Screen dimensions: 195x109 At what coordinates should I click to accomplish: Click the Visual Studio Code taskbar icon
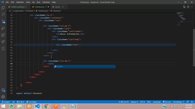(x=37, y=106)
